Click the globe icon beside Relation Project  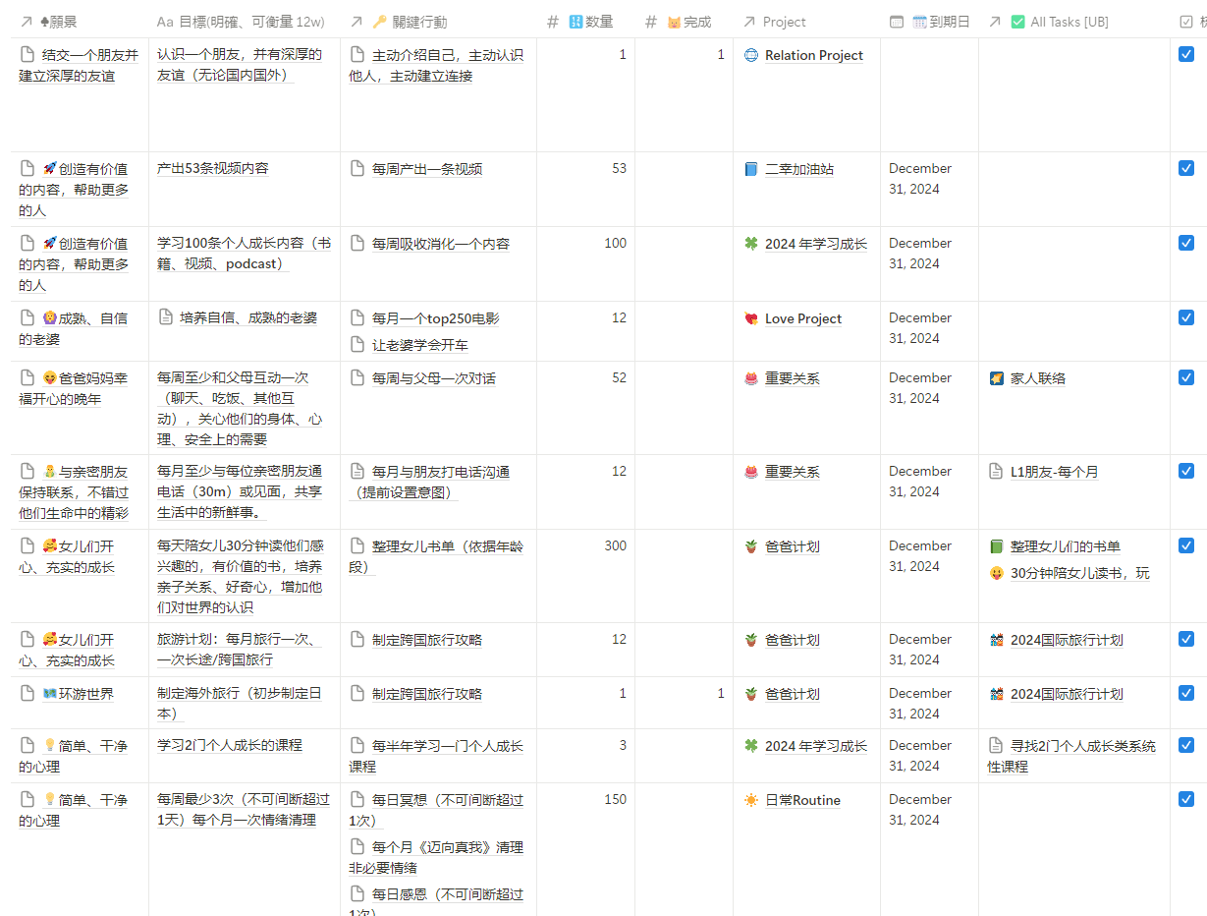click(x=751, y=56)
